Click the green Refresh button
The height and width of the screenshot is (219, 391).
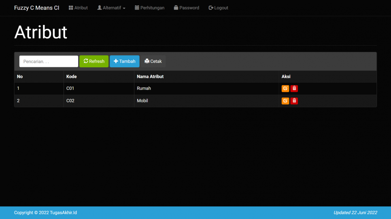point(94,61)
